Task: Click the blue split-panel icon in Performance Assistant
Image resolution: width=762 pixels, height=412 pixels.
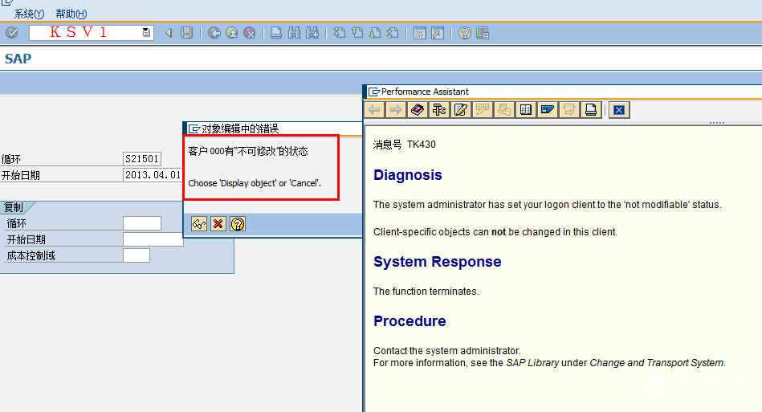Action: point(547,110)
